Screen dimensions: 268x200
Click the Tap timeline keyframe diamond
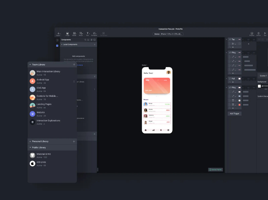coord(249,44)
